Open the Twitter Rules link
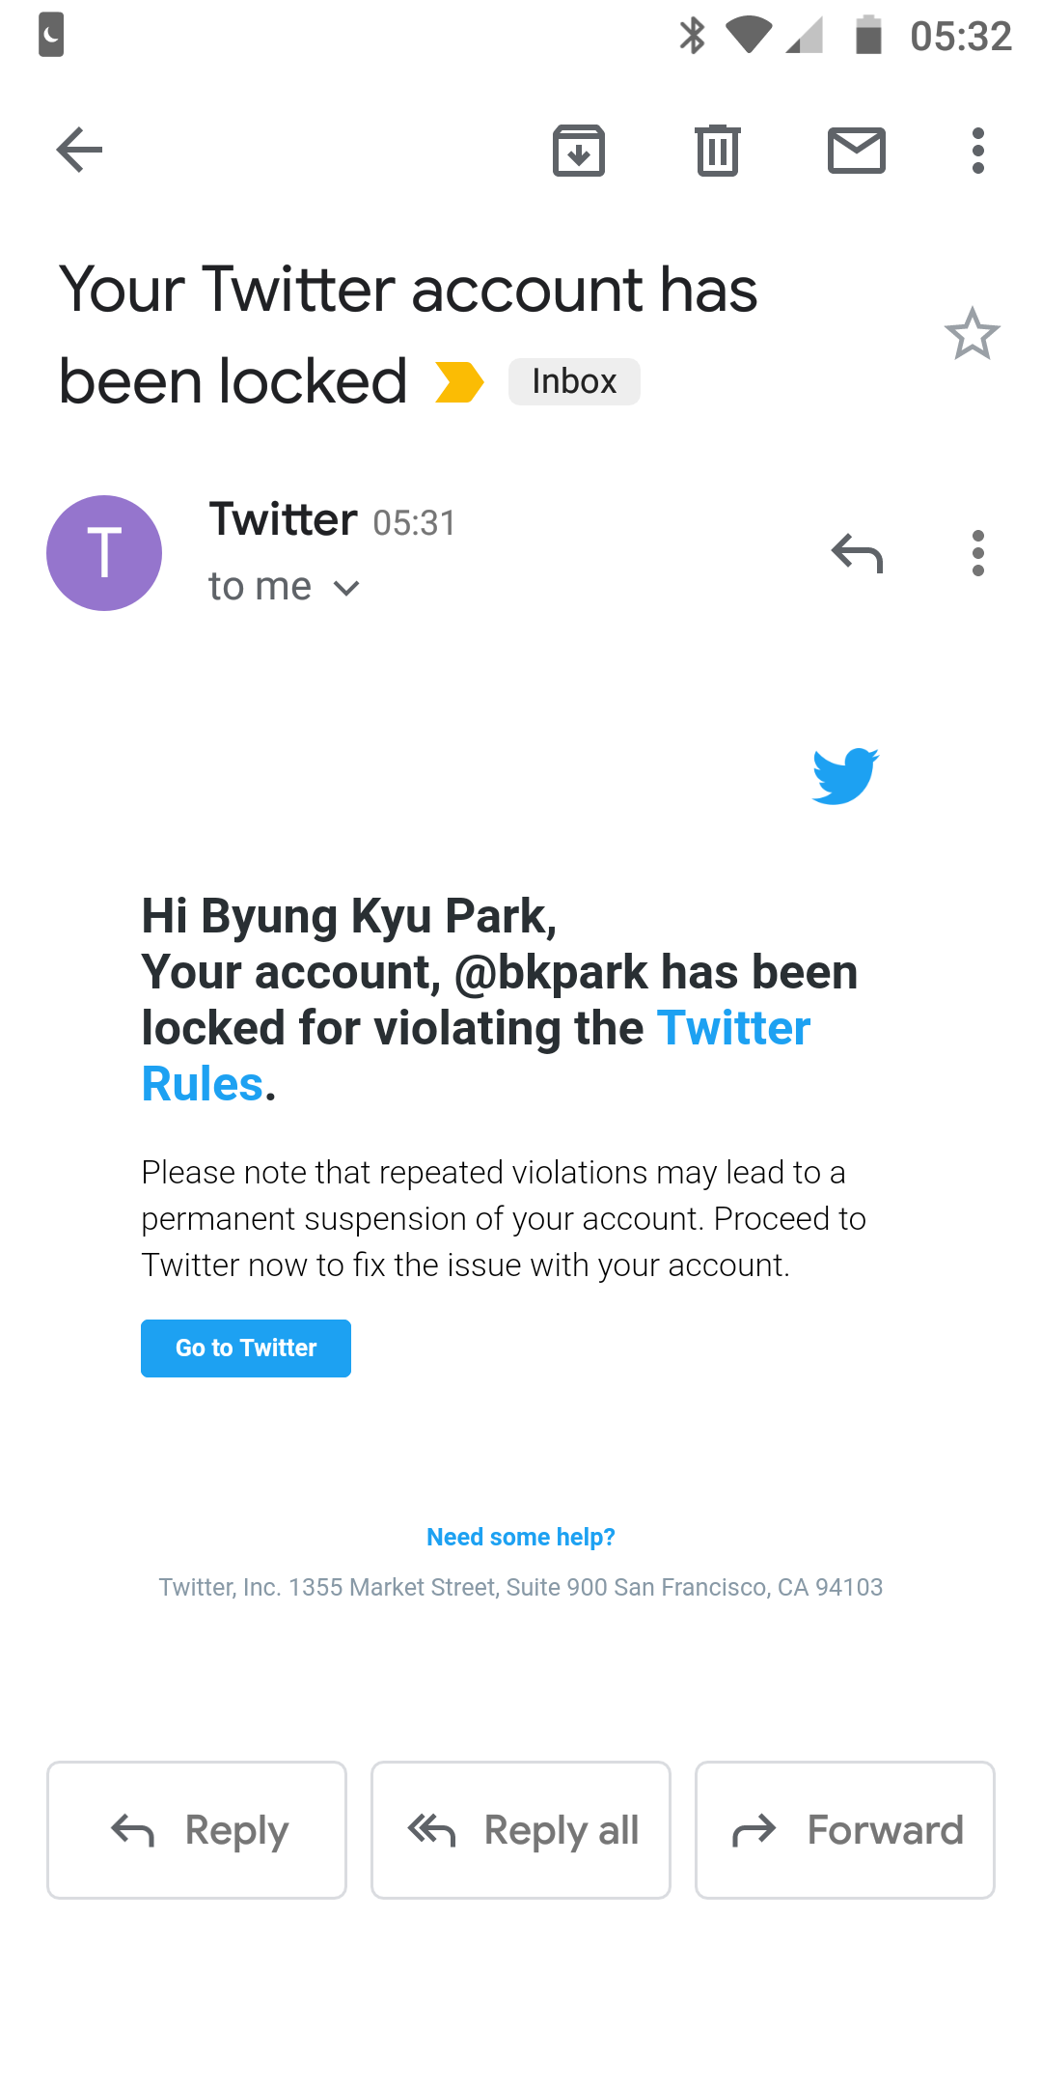Image resolution: width=1042 pixels, height=2085 pixels. [x=476, y=1056]
